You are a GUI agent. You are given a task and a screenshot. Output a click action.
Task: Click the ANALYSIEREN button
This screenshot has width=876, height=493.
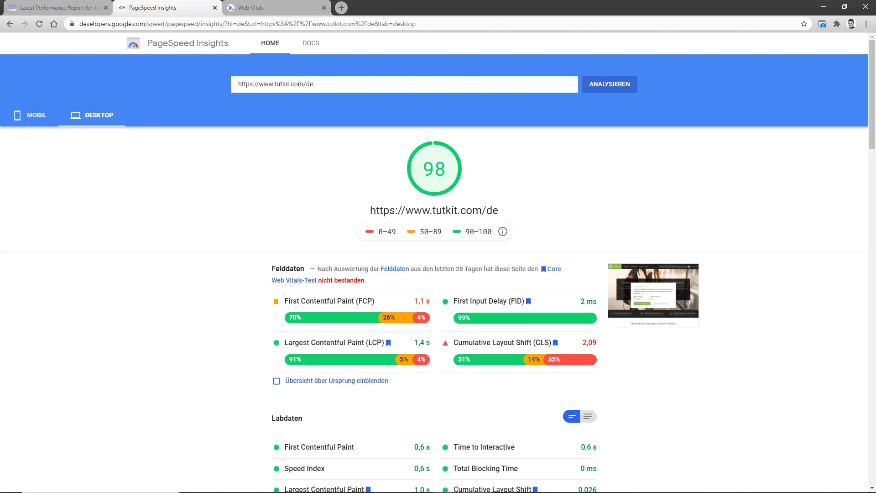[x=609, y=84]
